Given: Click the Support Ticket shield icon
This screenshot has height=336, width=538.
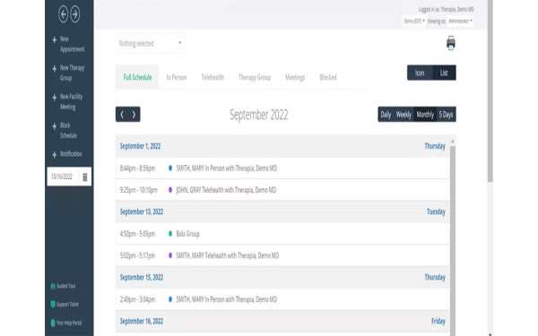Looking at the screenshot, I should (53, 304).
